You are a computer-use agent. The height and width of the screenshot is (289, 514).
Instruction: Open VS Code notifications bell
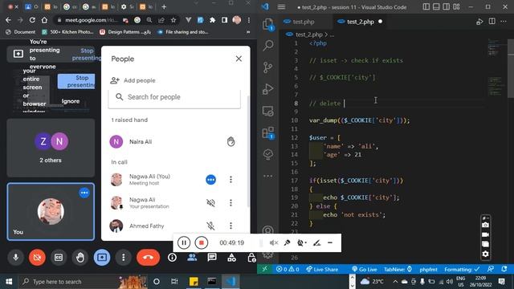[x=504, y=269]
